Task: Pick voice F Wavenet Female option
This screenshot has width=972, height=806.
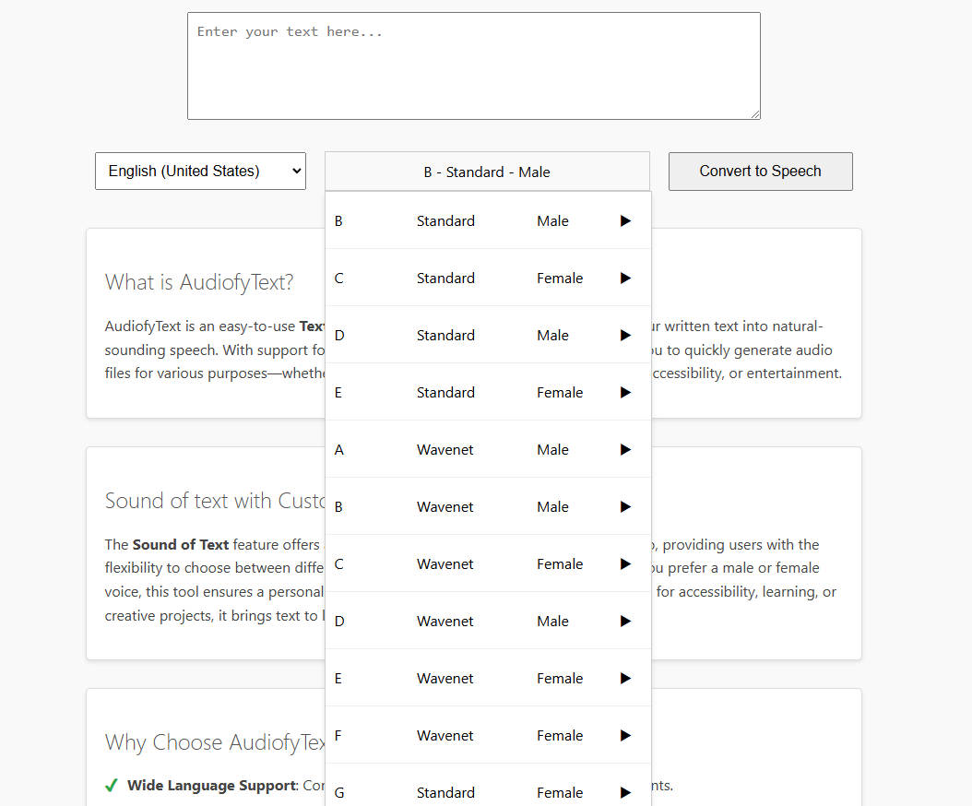Action: click(488, 735)
